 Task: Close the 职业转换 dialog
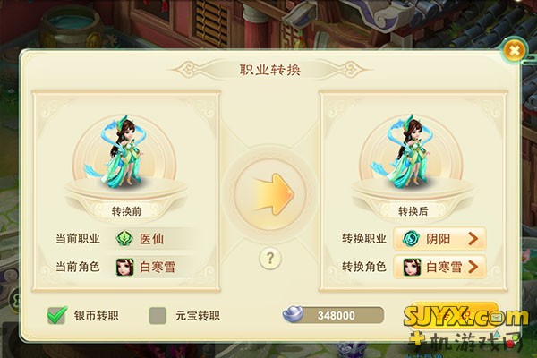[514, 51]
